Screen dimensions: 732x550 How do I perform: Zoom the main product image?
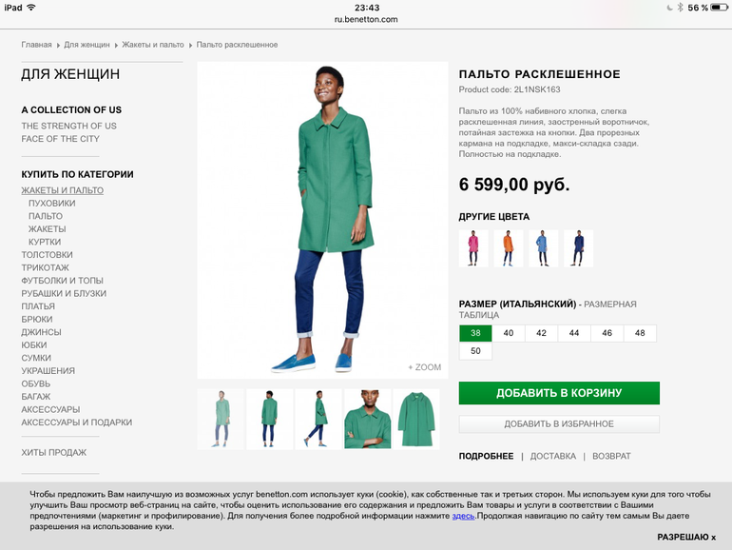click(x=424, y=367)
